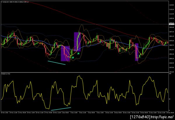Viewport: 175px width, 120px height.
Task: Click the upper green X marker
Action: click(x=78, y=53)
